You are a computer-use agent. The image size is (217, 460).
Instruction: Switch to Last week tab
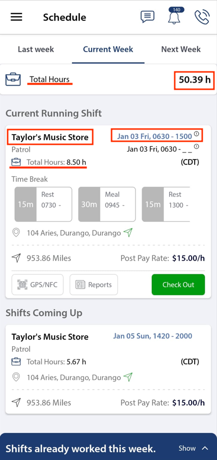coord(36,49)
